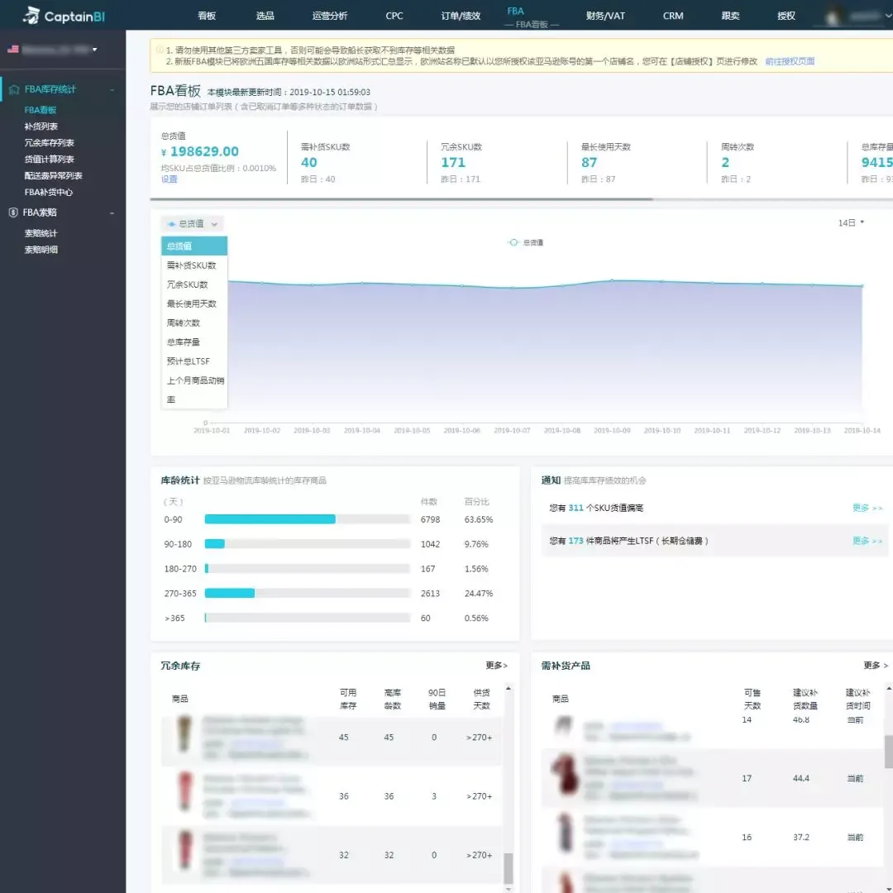Open the FBA top menu
This screenshot has height=893, width=893.
coord(515,12)
